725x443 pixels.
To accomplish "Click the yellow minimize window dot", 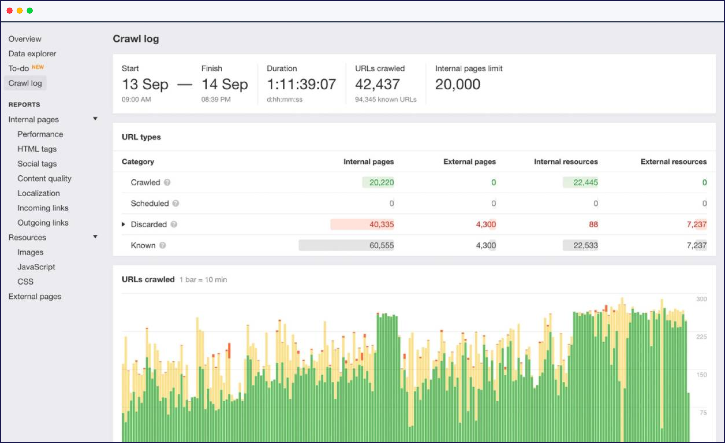I will click(x=20, y=11).
